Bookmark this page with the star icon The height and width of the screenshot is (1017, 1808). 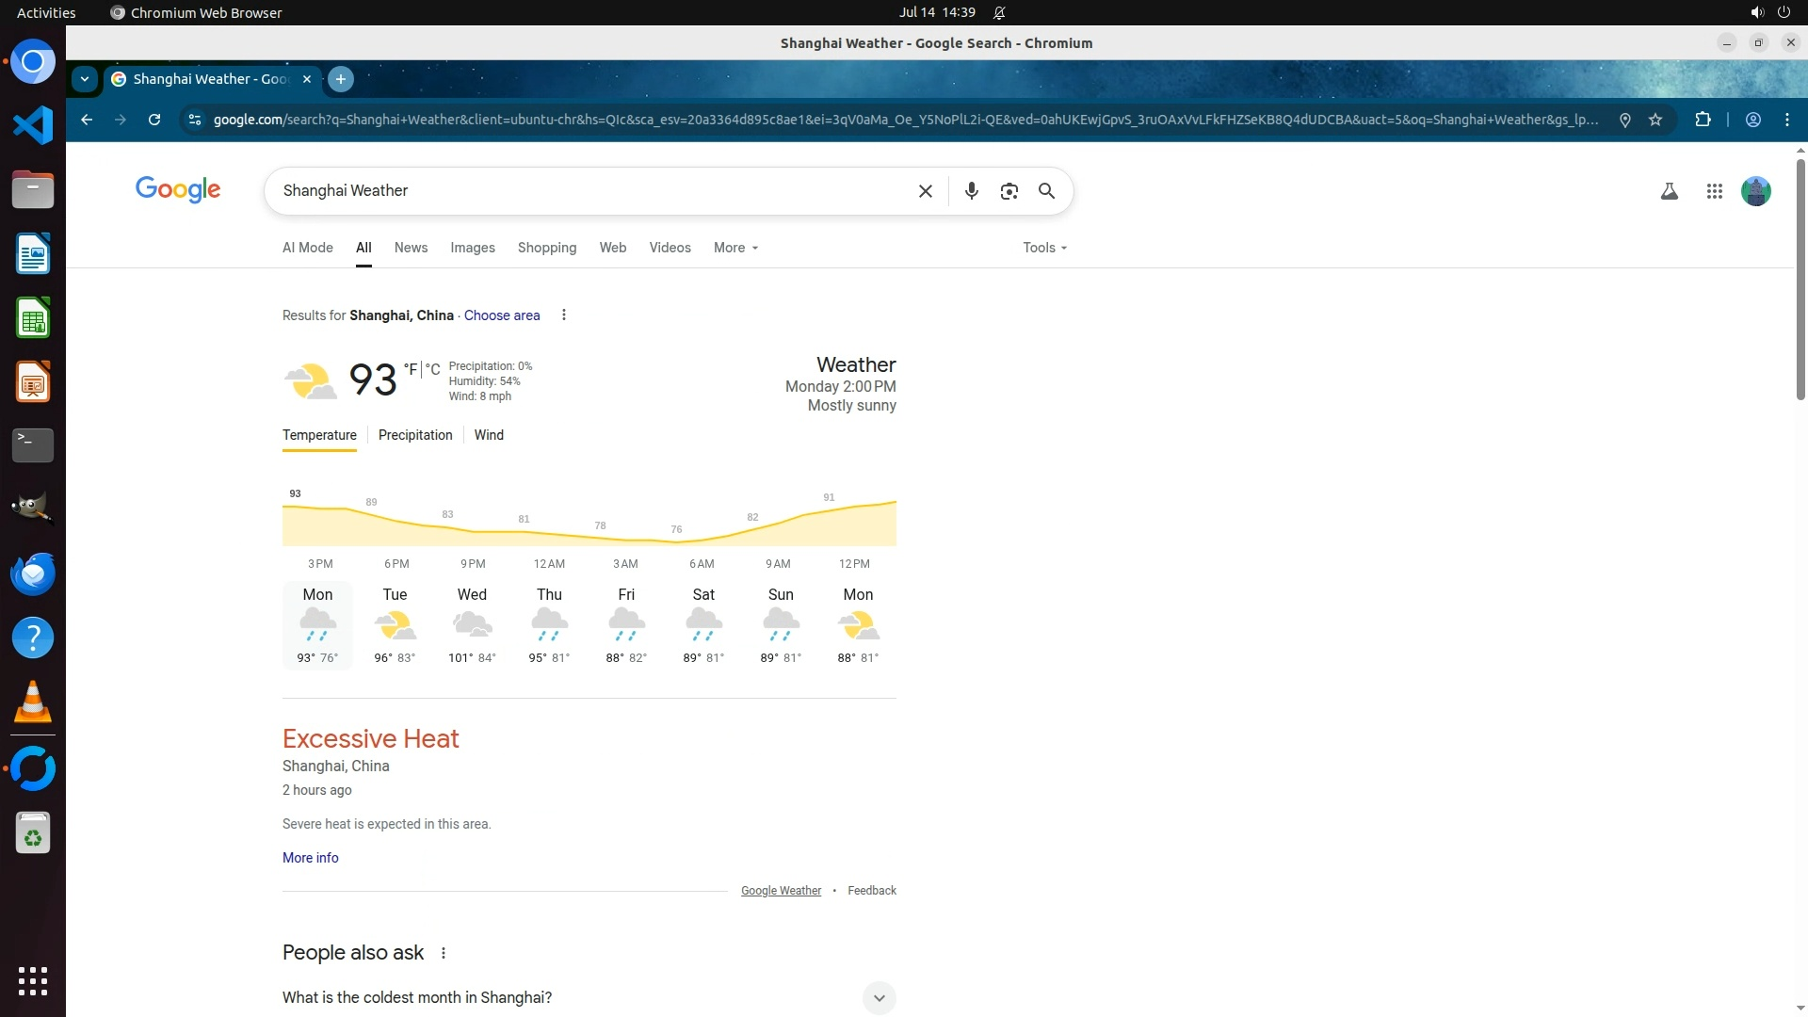1655,120
